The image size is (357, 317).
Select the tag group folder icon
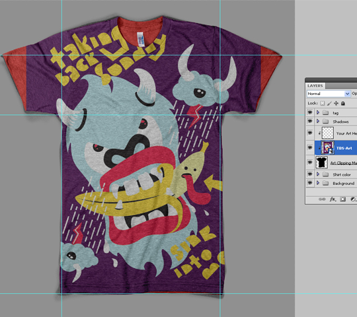click(325, 112)
